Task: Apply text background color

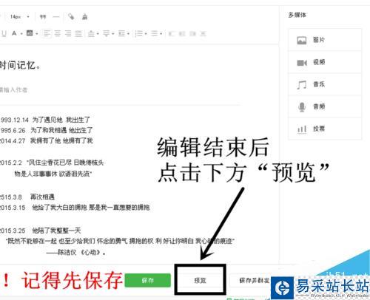Action: click(30, 33)
